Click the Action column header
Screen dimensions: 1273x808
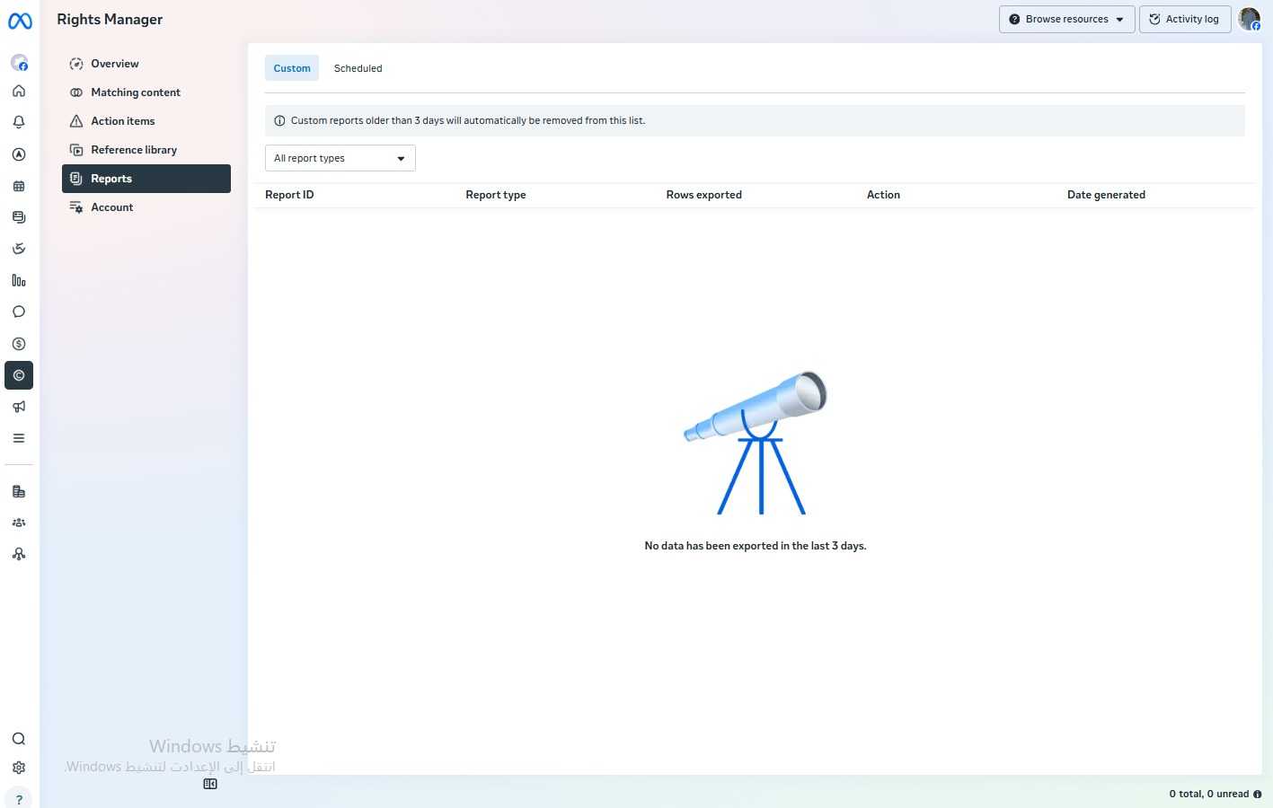point(883,195)
